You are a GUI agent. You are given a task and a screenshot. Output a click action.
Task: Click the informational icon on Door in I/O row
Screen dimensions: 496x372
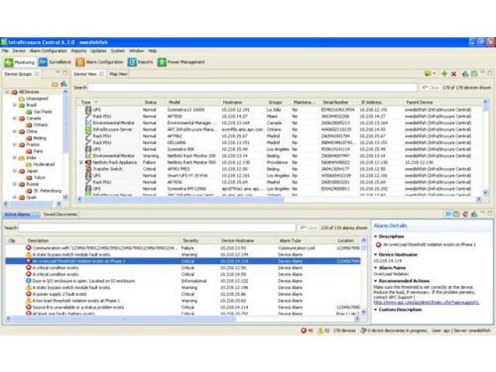(29, 281)
